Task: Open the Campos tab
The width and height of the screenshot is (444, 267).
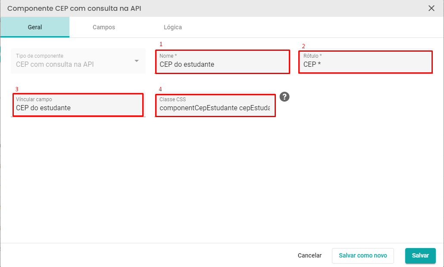Action: point(104,27)
